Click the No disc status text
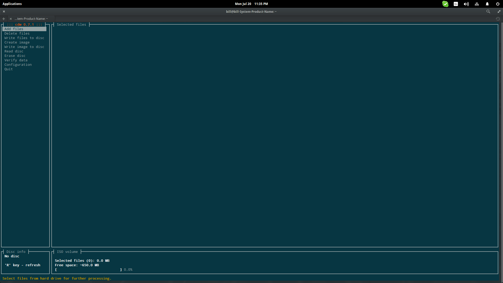 pos(12,256)
